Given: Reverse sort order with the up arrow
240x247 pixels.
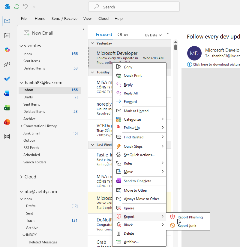Looking at the screenshot, I should (168, 35).
